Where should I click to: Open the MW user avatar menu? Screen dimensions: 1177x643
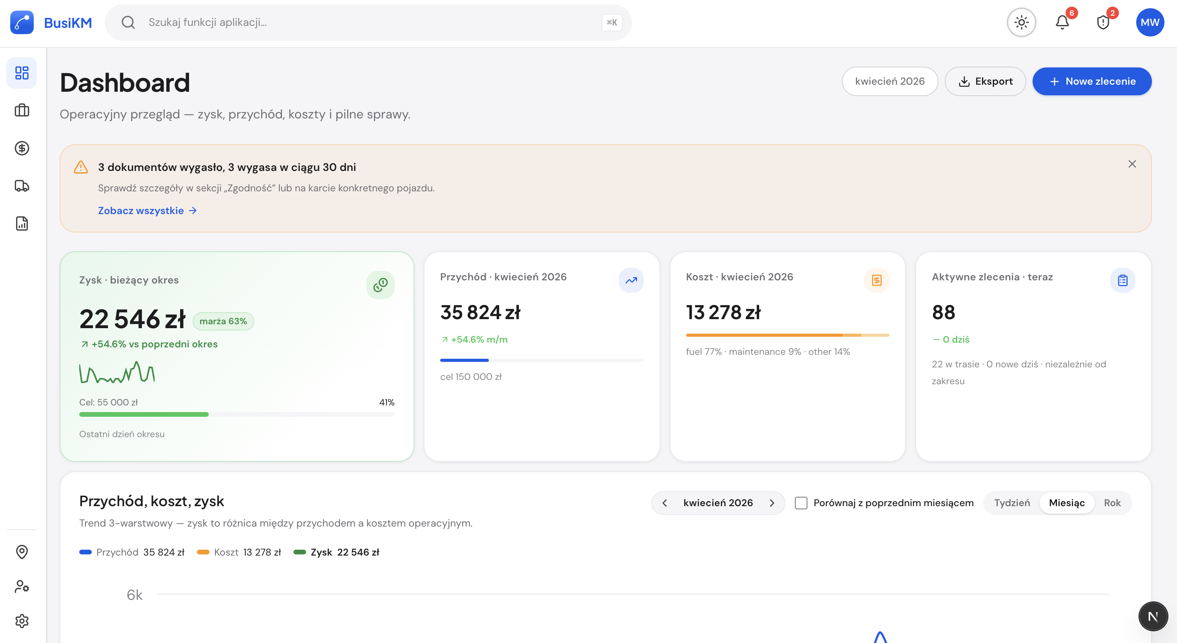tap(1150, 22)
